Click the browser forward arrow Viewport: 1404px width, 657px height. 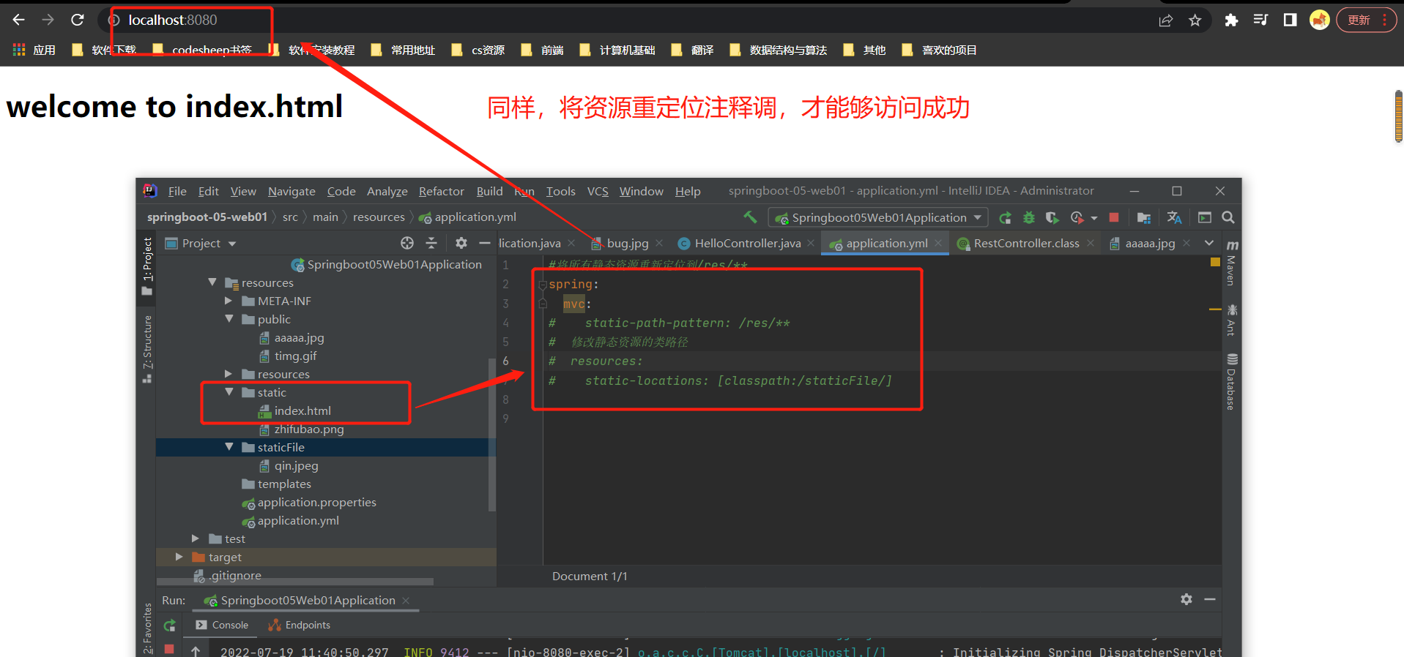[48, 20]
